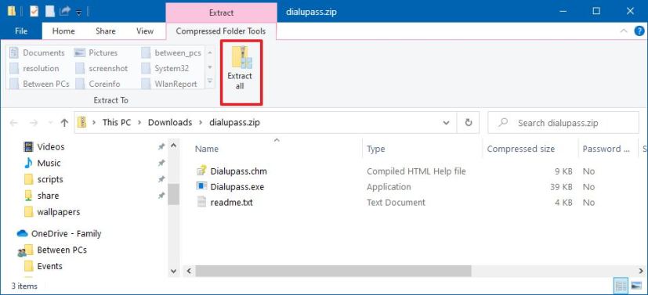Sort by the Name column header
The height and width of the screenshot is (295, 648).
click(207, 149)
